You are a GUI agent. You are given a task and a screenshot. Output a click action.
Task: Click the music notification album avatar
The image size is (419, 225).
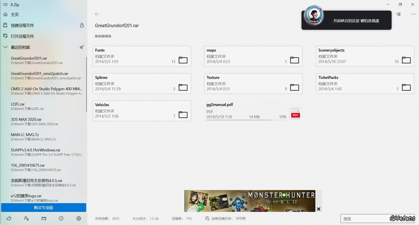(x=313, y=15)
